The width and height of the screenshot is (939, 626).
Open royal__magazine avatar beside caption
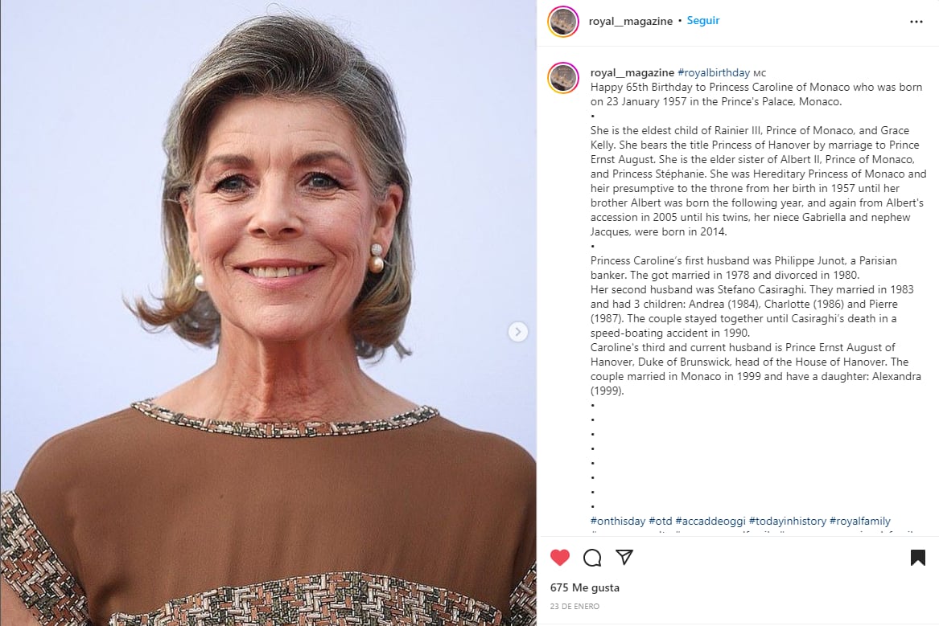[563, 78]
